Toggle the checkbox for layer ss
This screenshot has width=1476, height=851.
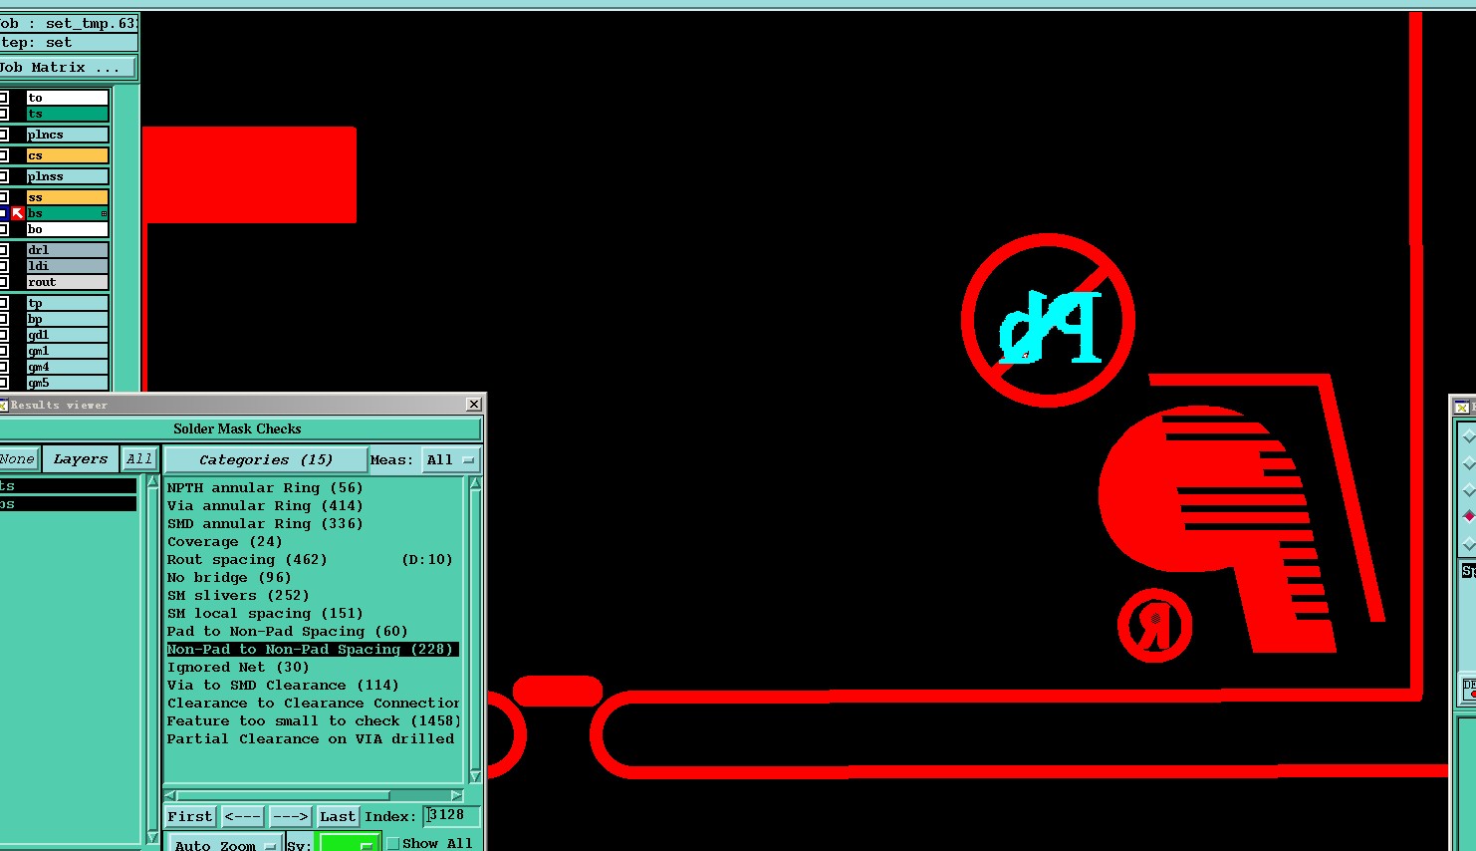click(4, 197)
